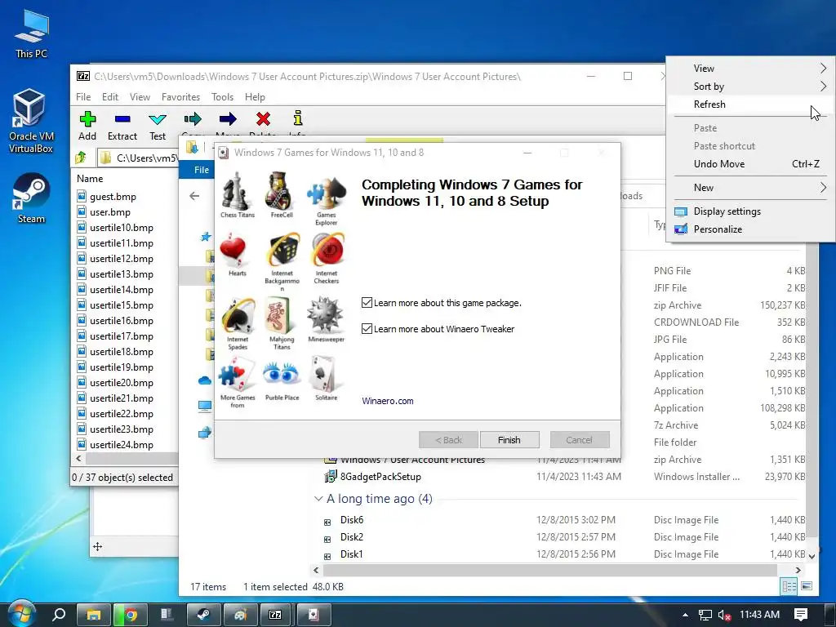Open the 7-Zip File menu
Screen dimensions: 836x627
pos(83,97)
